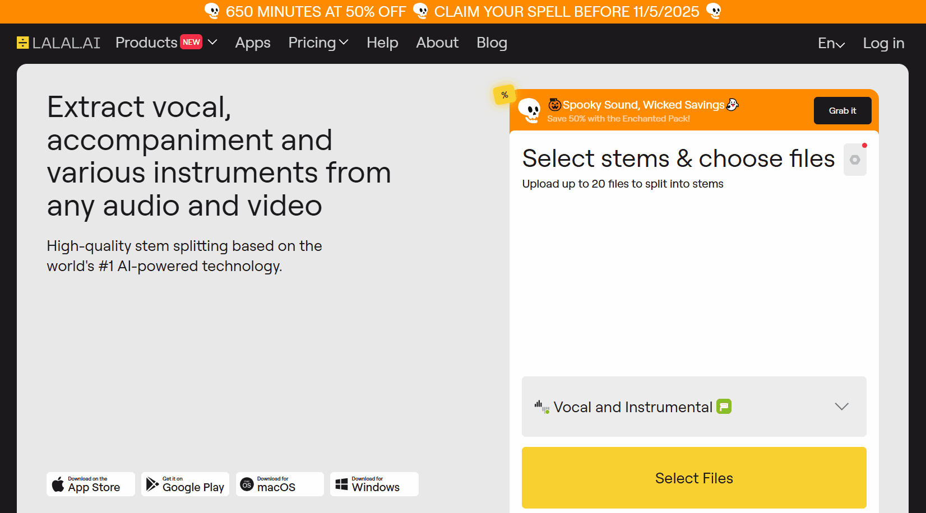Expand the Products menu
Screen dimensions: 926x513
[x=166, y=43]
